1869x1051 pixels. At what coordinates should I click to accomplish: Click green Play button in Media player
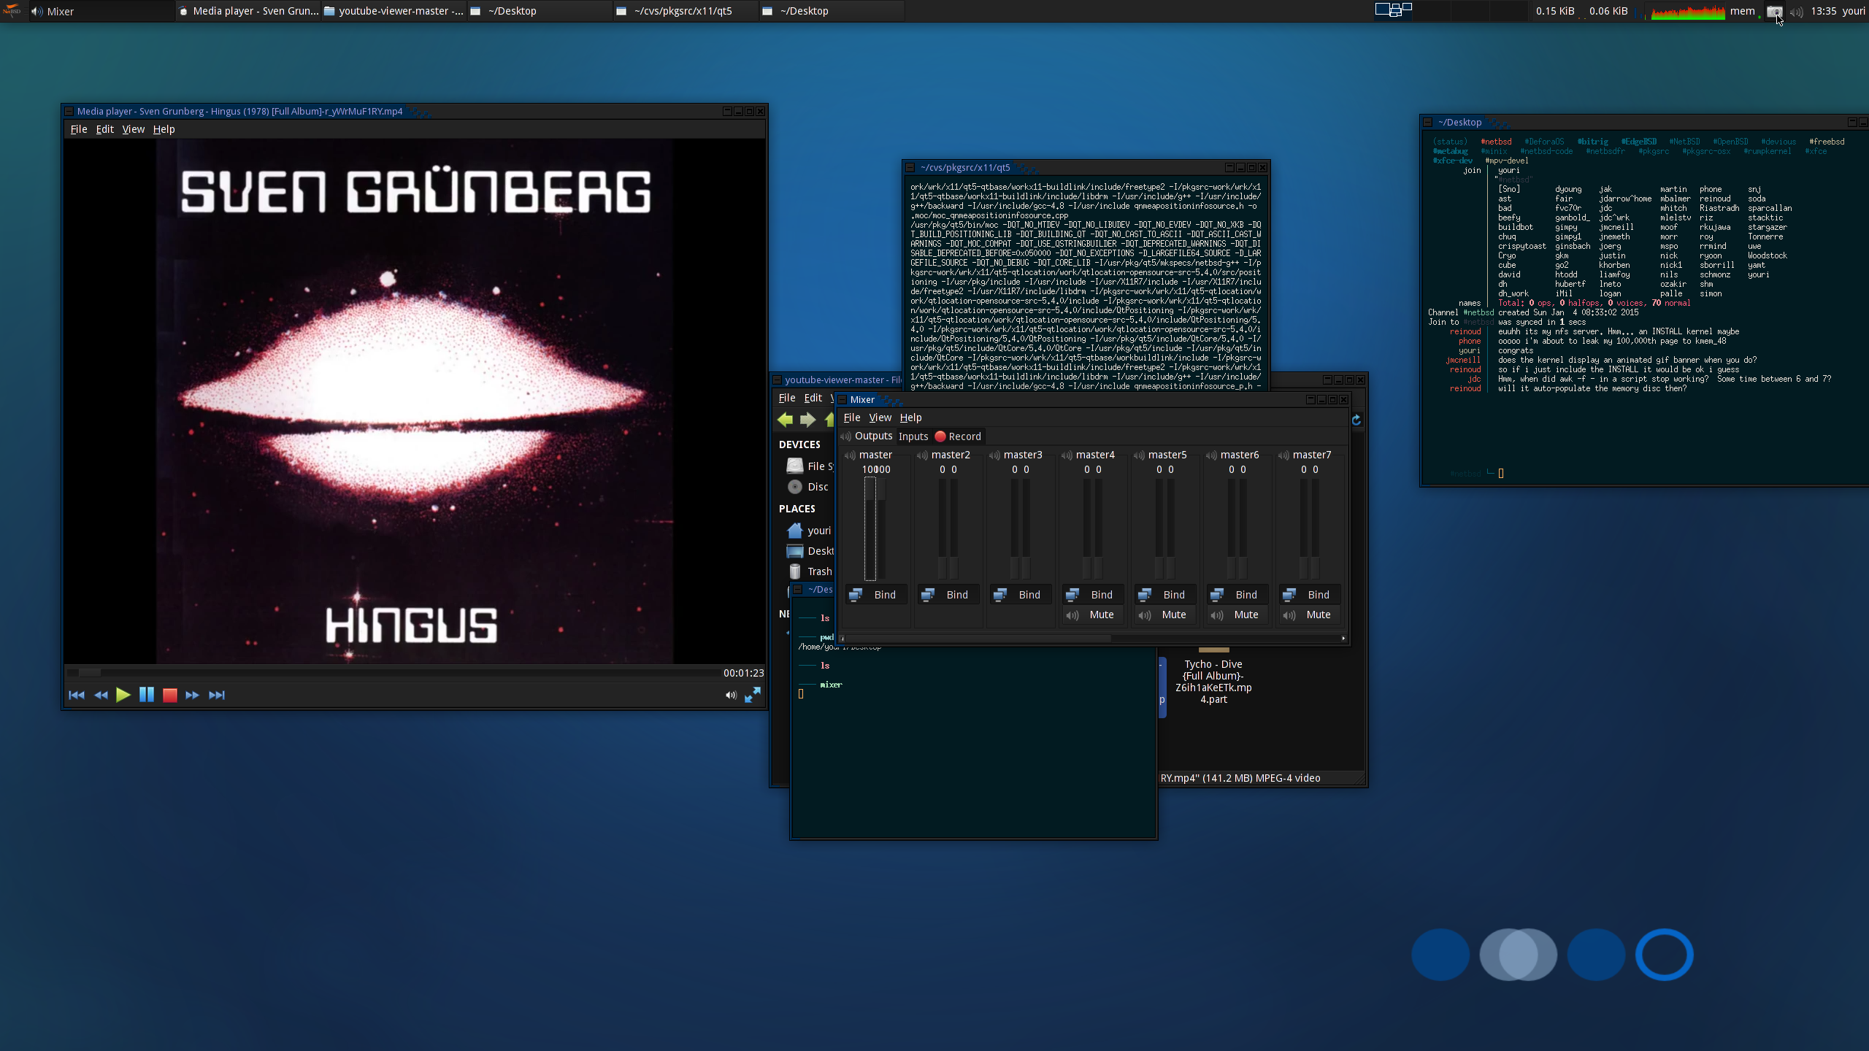tap(123, 695)
